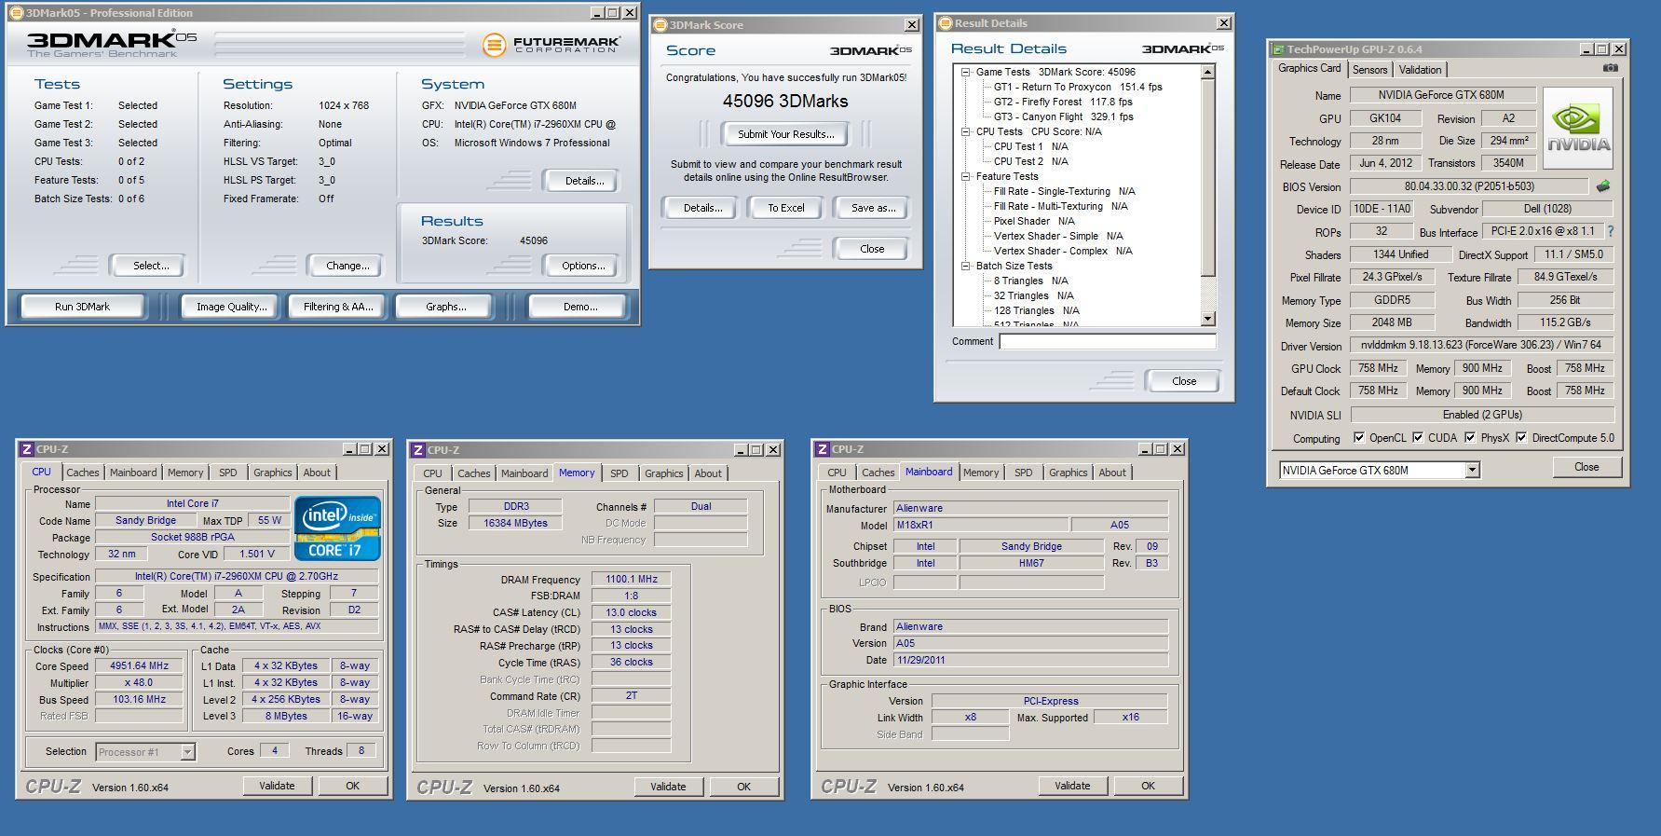
Task: Click the GPU-Z title bar icon
Action: click(1280, 49)
